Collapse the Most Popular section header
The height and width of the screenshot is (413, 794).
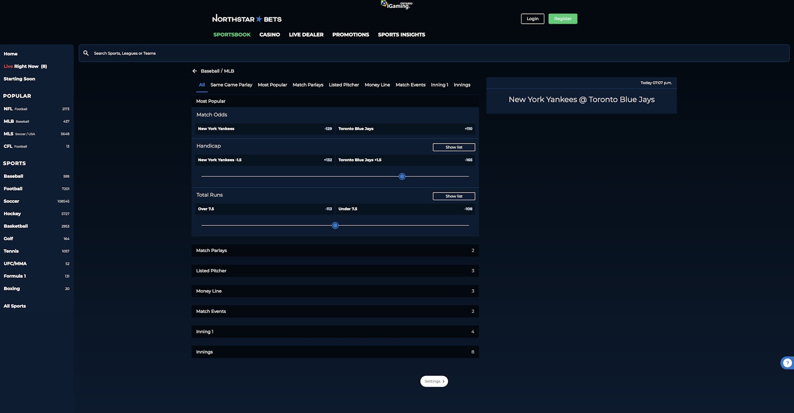pos(335,101)
